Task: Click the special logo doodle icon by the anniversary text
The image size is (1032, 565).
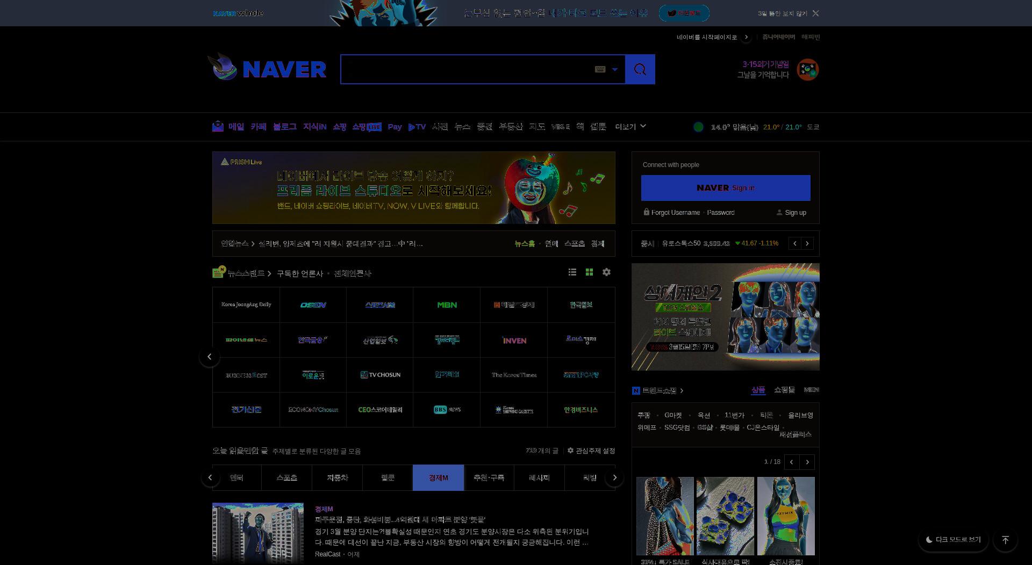Action: click(x=807, y=70)
